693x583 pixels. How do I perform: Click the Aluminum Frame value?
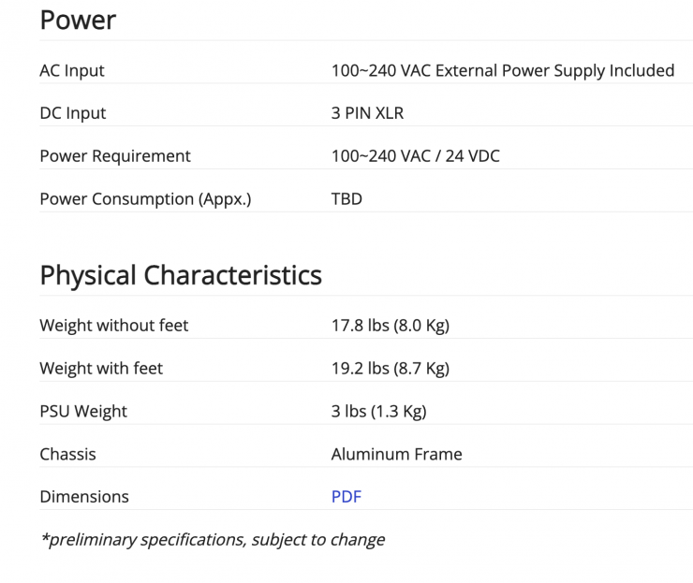coord(396,455)
